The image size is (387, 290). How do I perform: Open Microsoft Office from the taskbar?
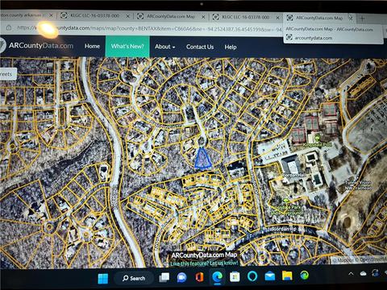pyautogui.click(x=199, y=277)
